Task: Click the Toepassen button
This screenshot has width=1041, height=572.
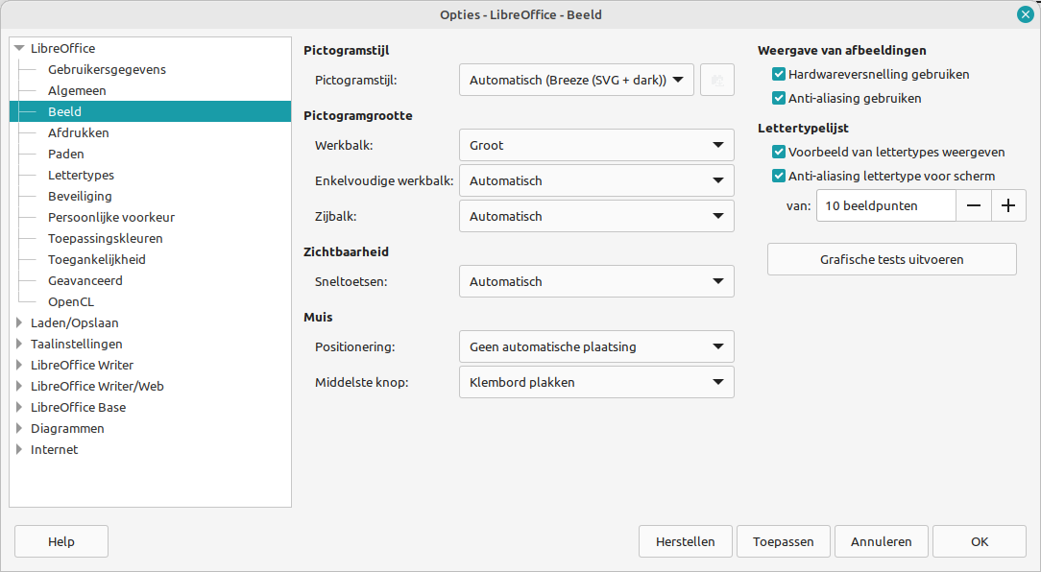Action: 783,540
